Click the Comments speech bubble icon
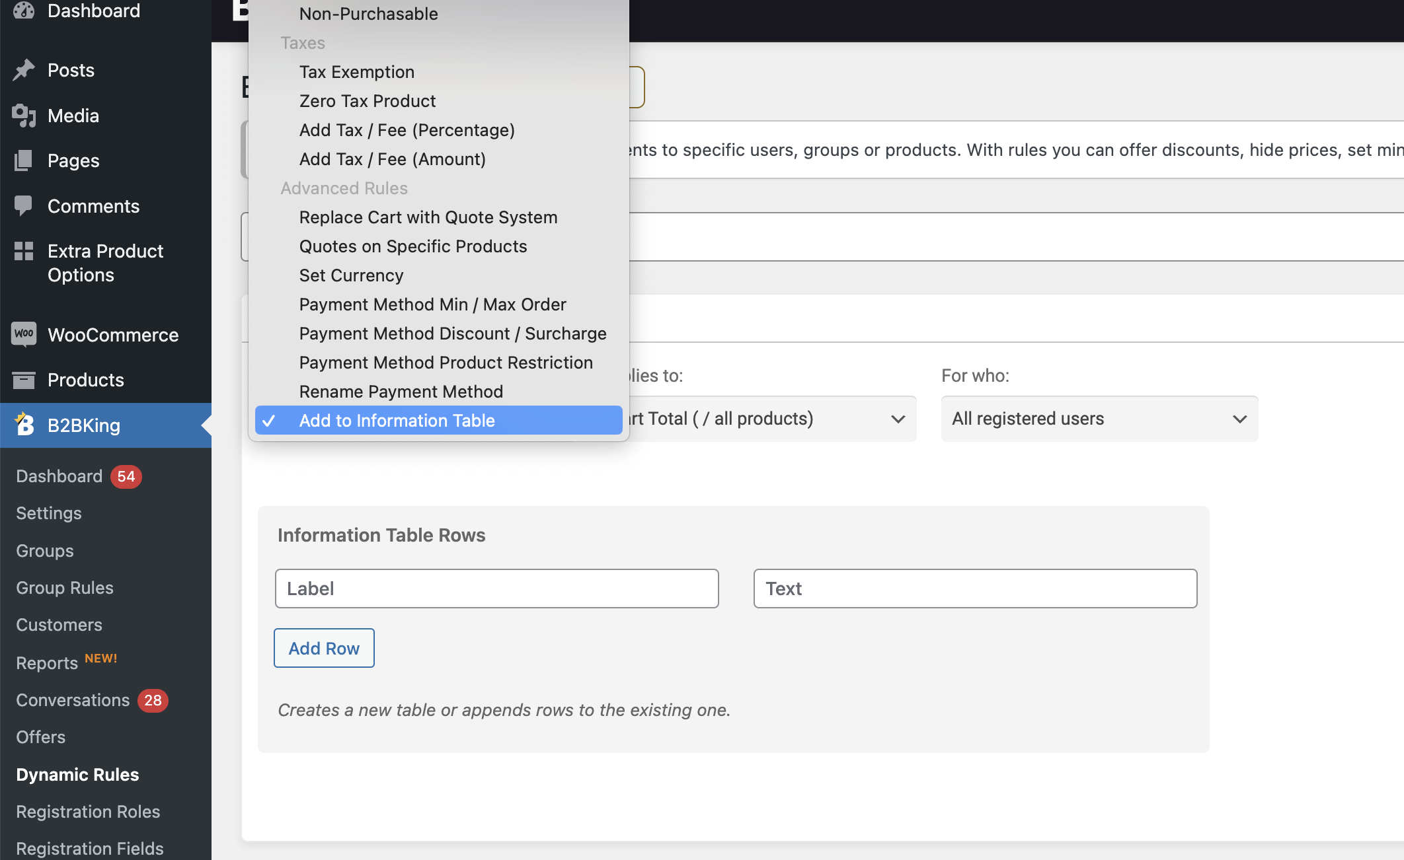This screenshot has width=1404, height=860. tap(24, 206)
